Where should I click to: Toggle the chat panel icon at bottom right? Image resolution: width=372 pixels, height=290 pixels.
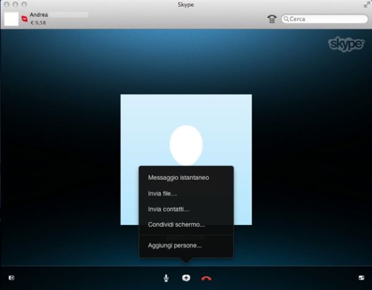361,278
